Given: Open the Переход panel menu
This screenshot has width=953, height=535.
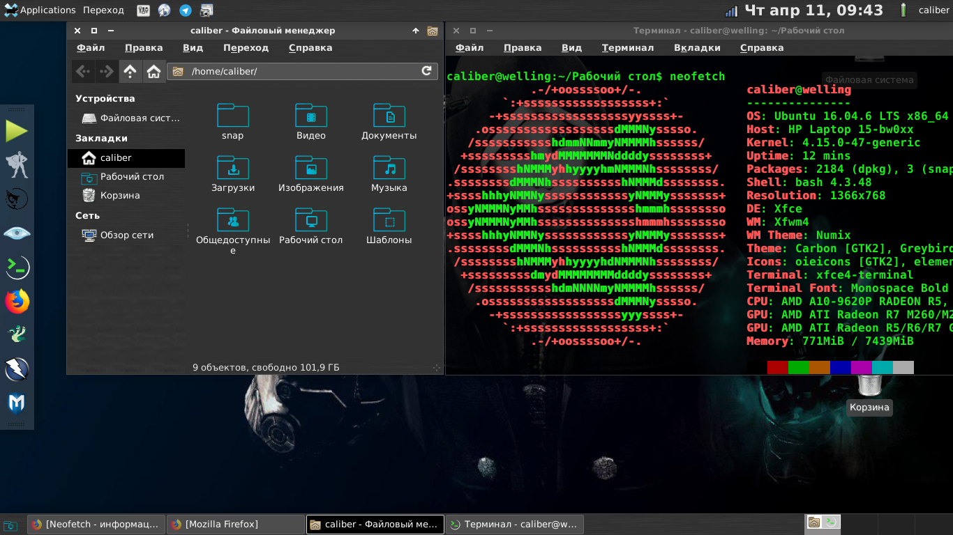Looking at the screenshot, I should (x=103, y=10).
